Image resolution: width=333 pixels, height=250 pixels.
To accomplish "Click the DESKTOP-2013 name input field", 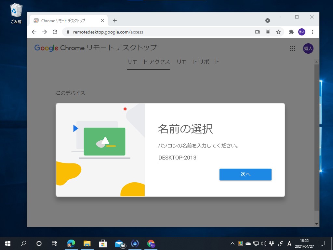I will click(x=215, y=158).
